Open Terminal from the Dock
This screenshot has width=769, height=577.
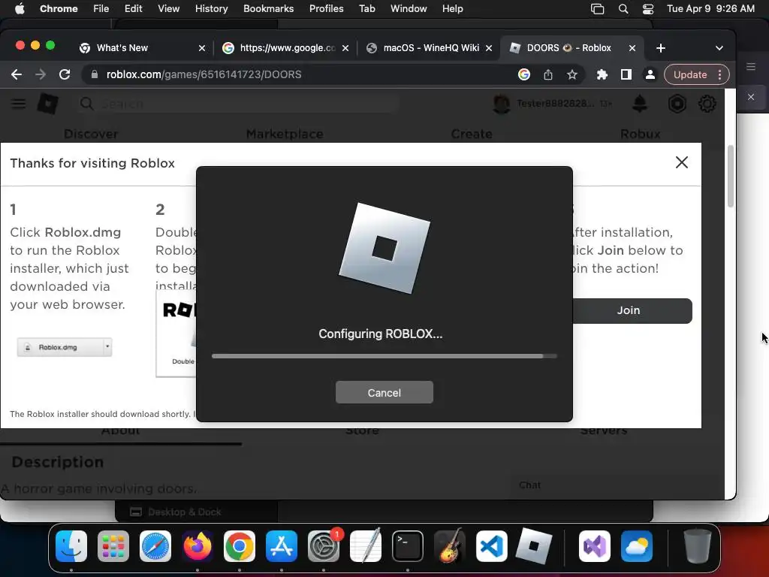[408, 545]
